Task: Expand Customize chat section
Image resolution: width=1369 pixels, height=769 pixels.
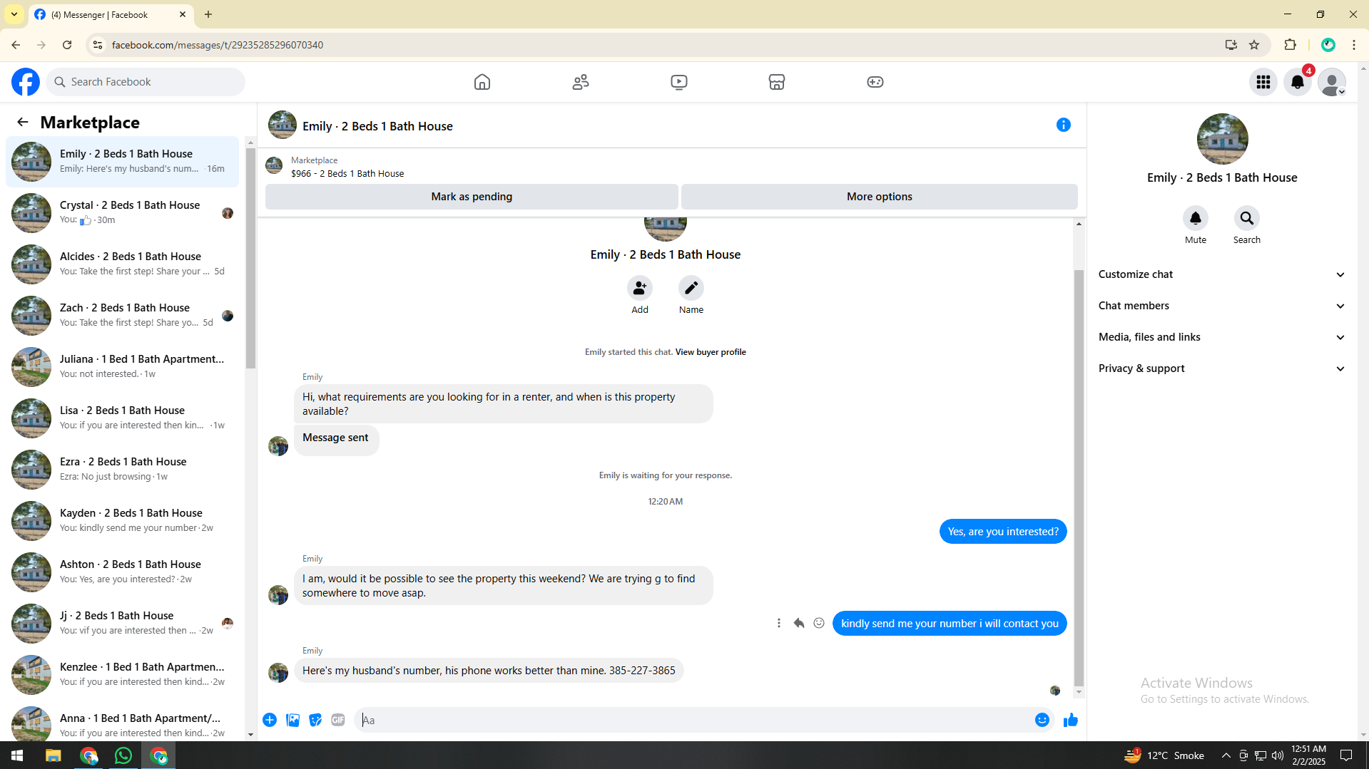Action: (x=1221, y=274)
